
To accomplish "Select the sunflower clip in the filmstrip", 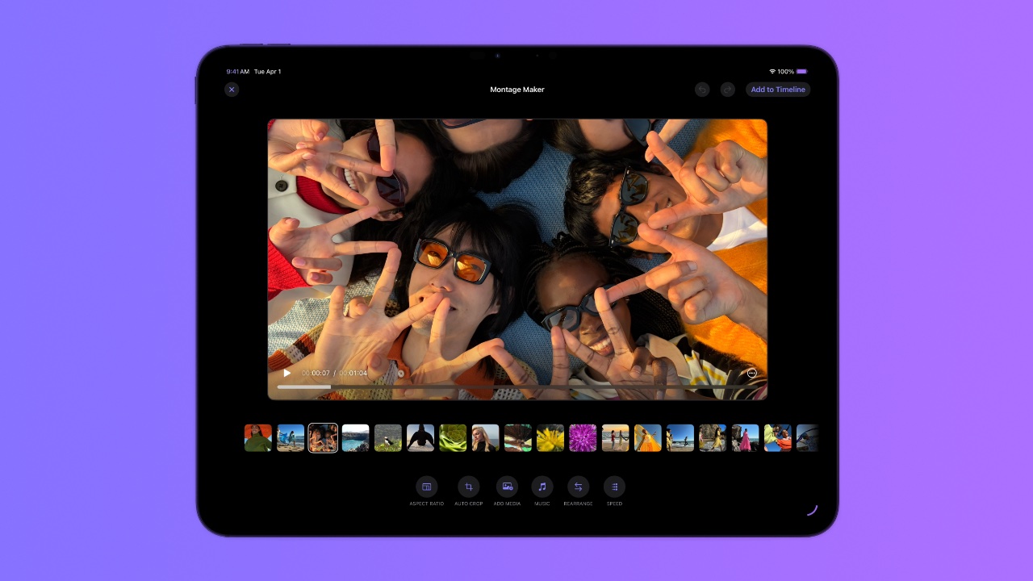I will (550, 437).
